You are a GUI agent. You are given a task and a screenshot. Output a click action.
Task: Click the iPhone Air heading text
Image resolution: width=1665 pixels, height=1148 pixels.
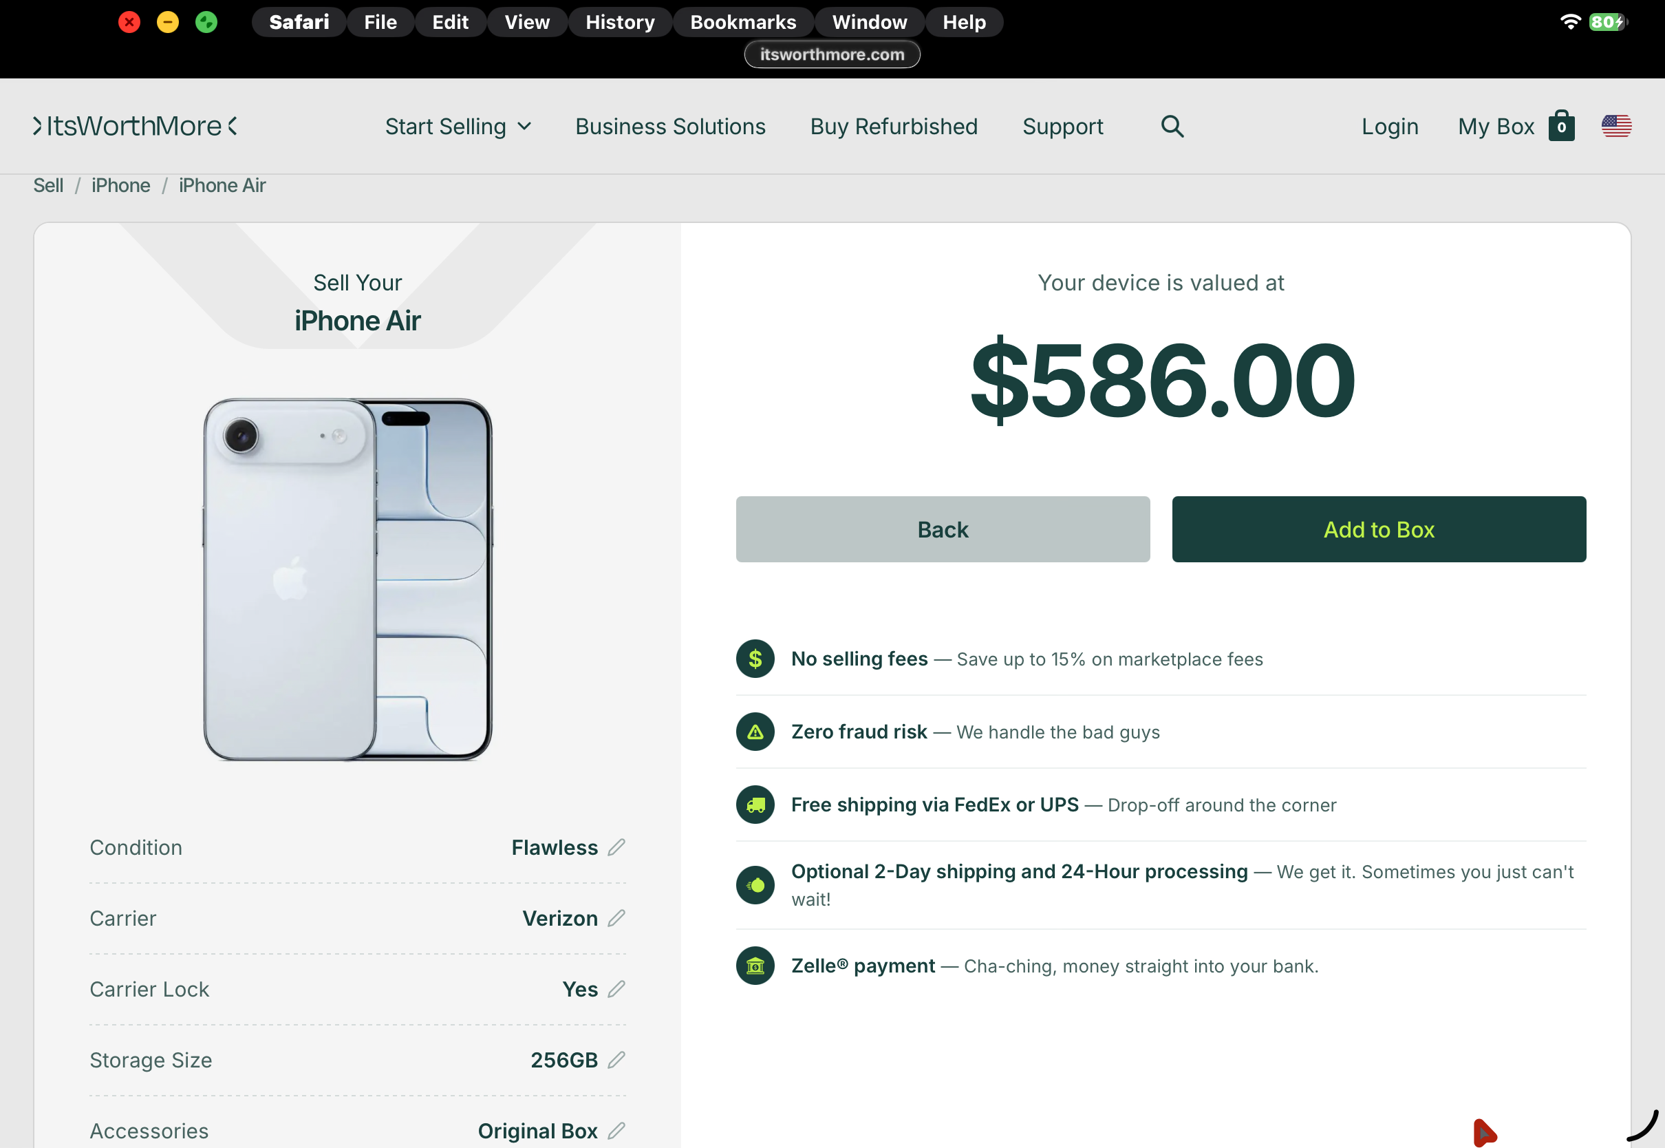pyautogui.click(x=357, y=321)
